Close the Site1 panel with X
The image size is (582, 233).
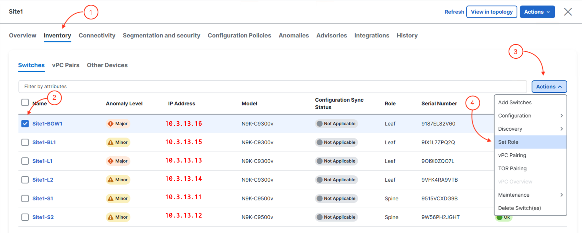(568, 12)
